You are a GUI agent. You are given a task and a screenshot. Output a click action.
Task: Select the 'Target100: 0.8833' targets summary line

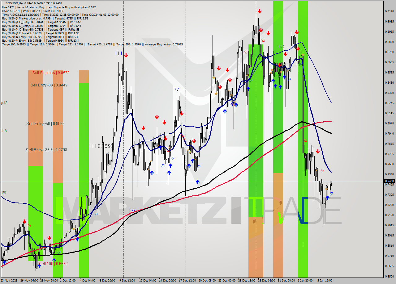[x=92, y=44]
